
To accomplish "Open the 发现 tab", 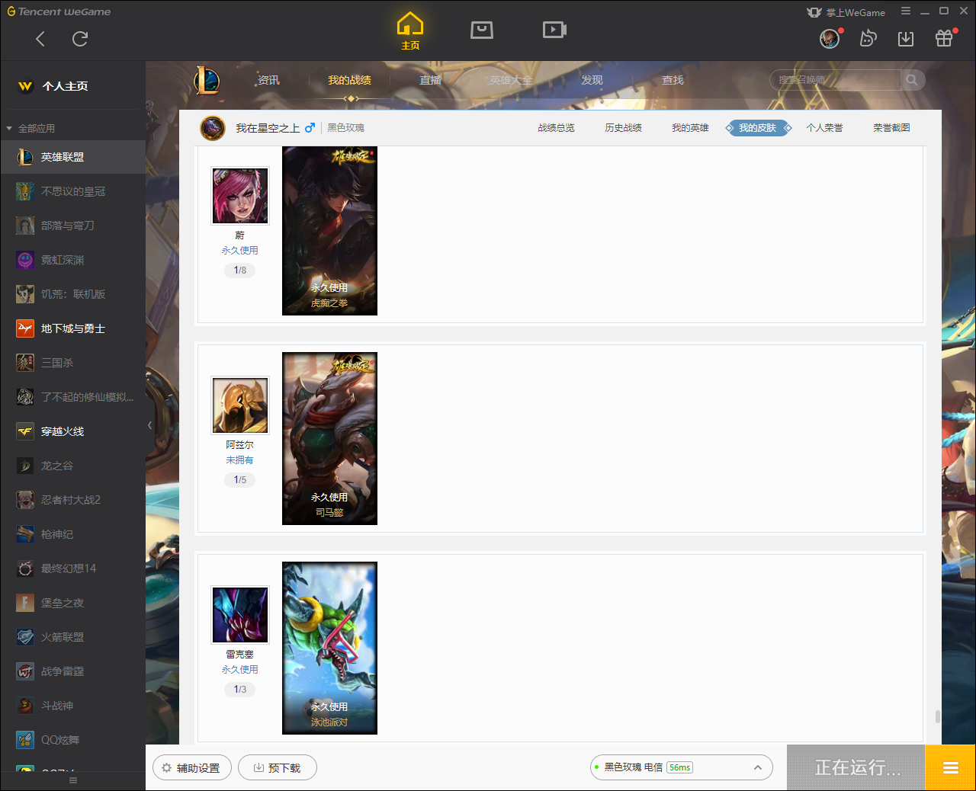I will point(592,80).
